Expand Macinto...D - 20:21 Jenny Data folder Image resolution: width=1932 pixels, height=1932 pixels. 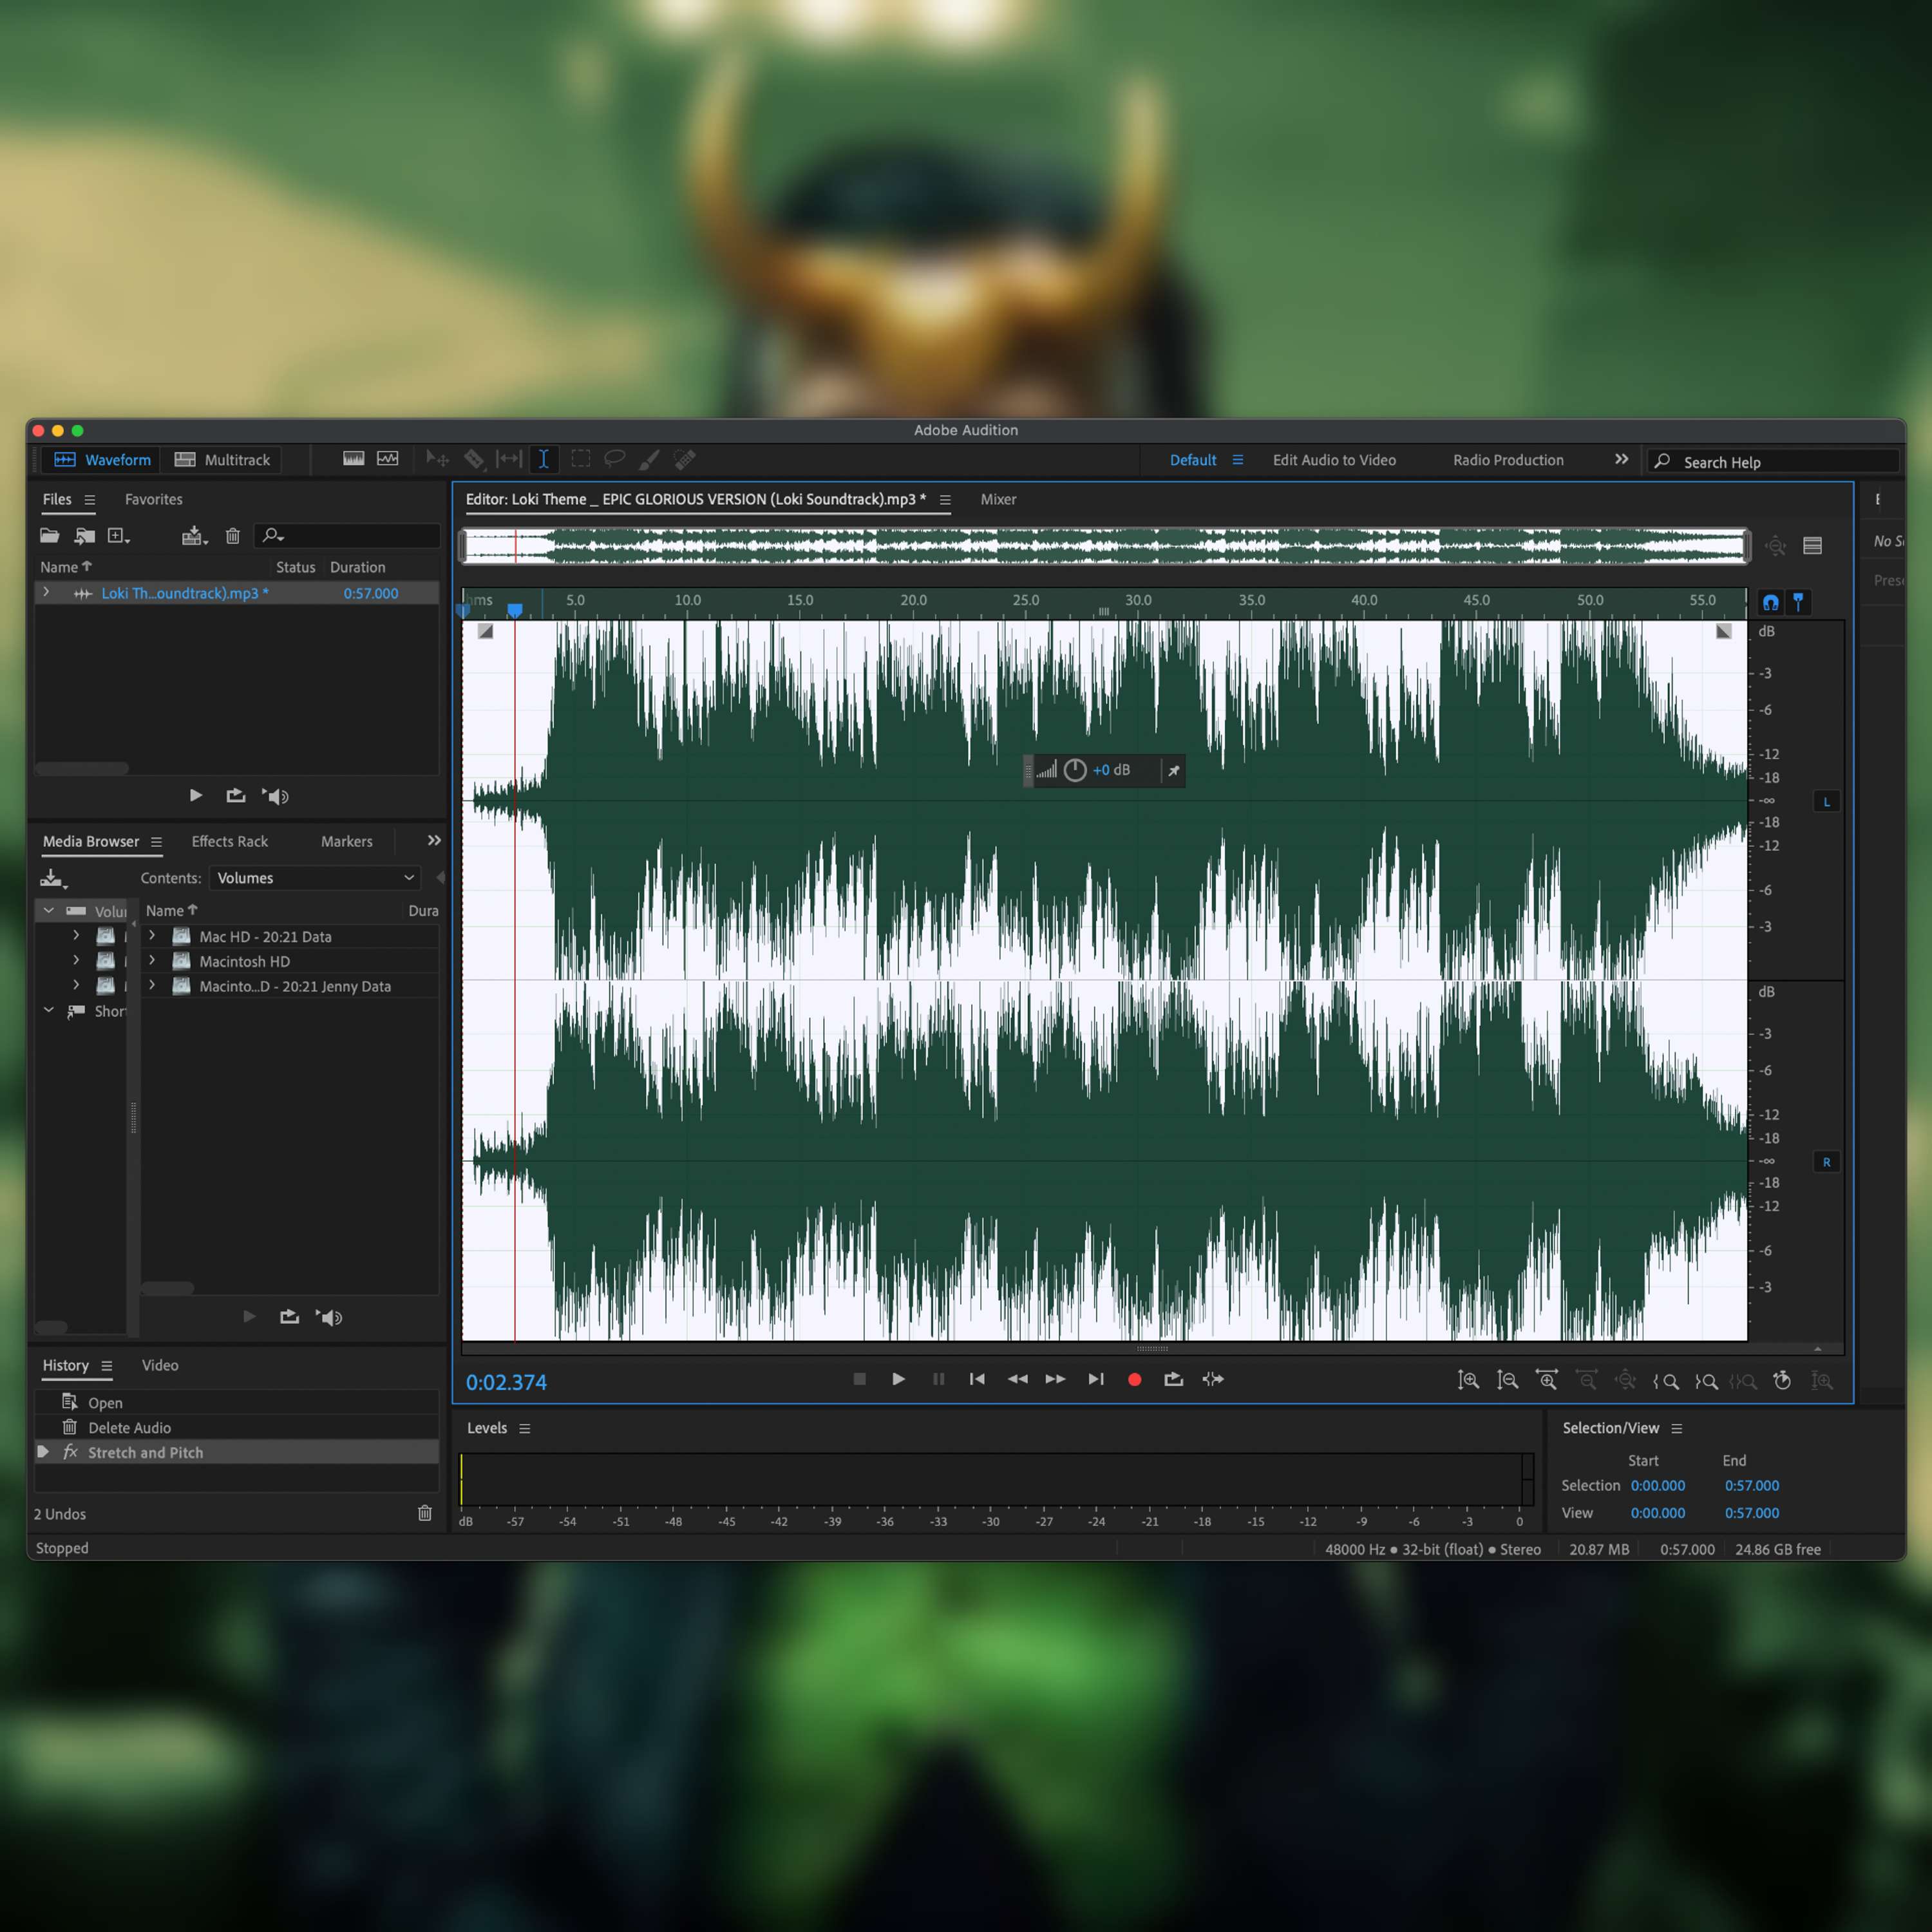(x=152, y=985)
